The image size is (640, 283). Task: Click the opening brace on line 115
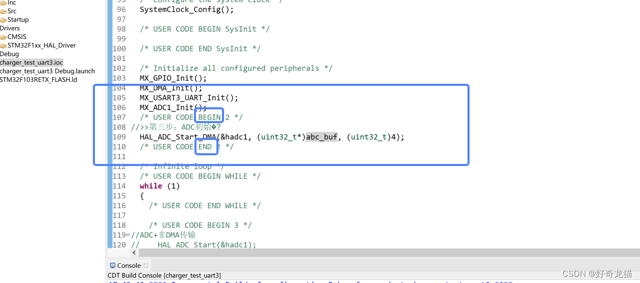click(142, 196)
